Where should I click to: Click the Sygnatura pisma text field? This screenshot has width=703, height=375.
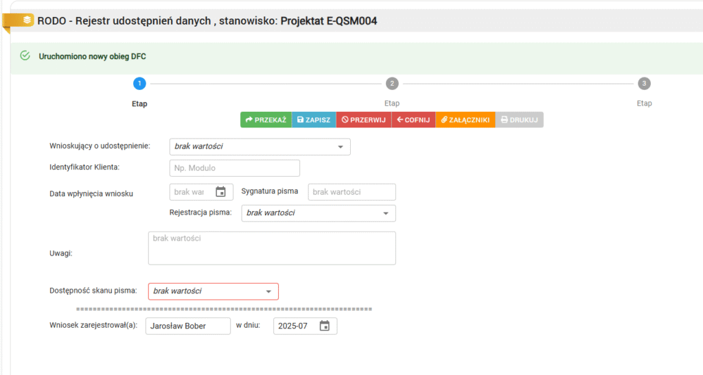pyautogui.click(x=351, y=192)
